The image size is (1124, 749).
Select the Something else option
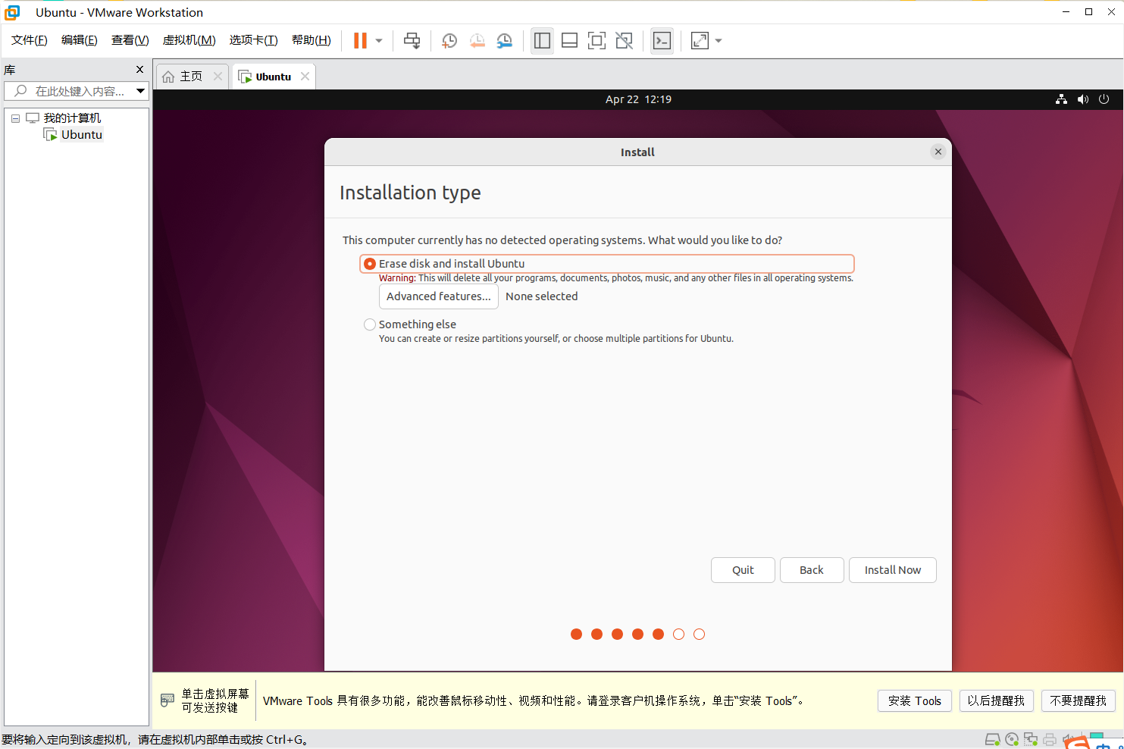coord(410,324)
